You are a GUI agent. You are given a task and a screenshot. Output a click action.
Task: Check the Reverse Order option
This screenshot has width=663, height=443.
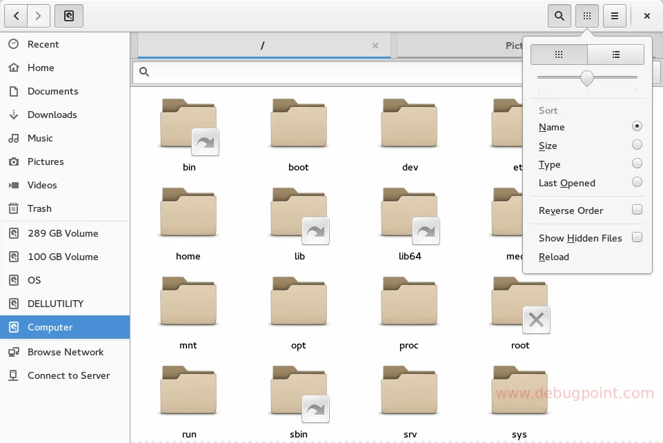636,210
